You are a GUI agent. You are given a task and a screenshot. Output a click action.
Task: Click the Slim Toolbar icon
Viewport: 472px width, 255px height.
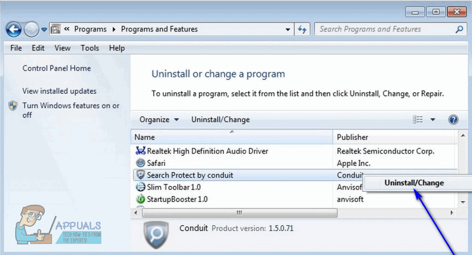pos(141,187)
